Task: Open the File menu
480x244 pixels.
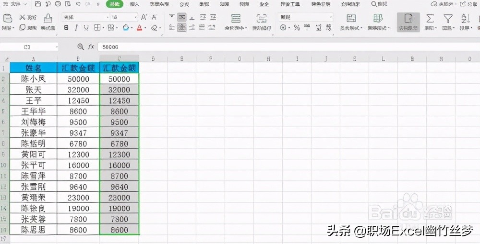Action: coord(12,4)
